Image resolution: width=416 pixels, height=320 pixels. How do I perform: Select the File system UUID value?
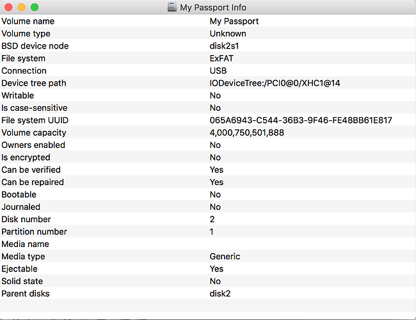tap(301, 120)
